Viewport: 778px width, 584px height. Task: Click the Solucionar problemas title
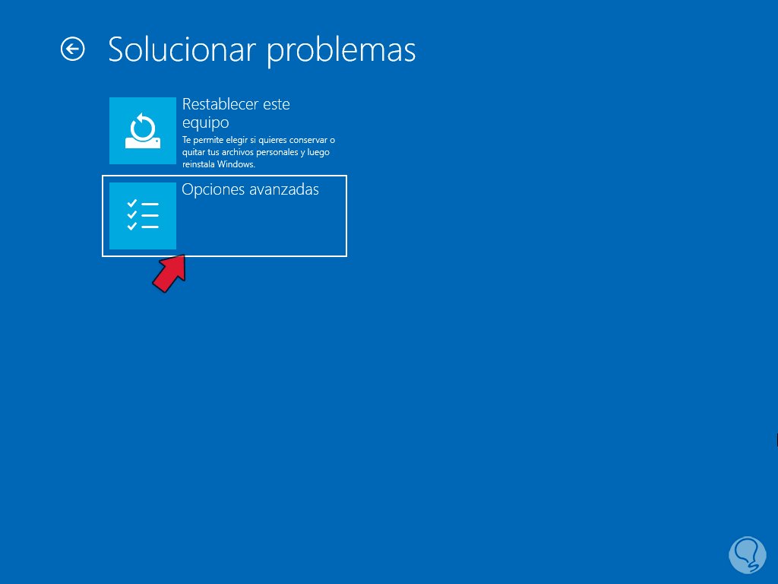click(x=261, y=49)
